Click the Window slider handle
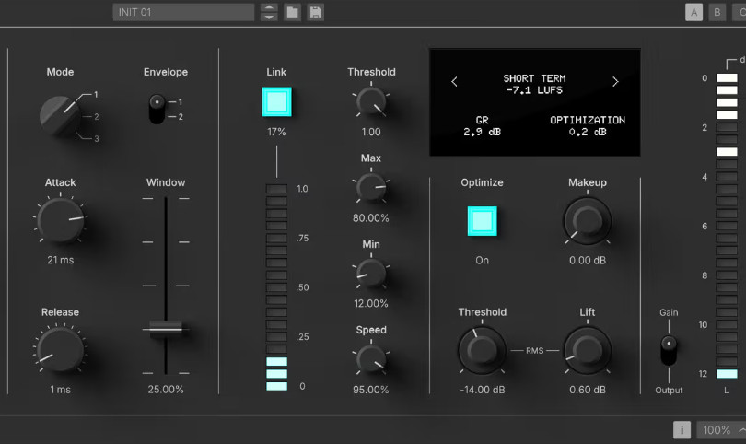The width and height of the screenshot is (746, 444). 166,329
